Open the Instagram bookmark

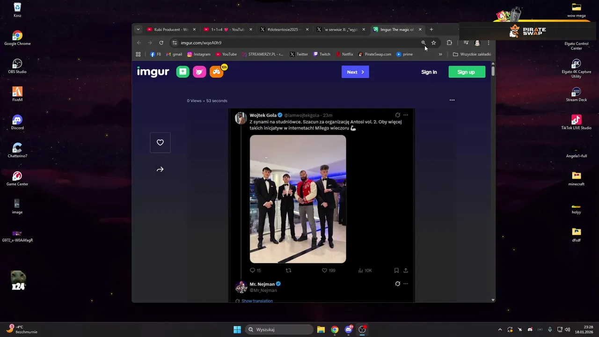[x=199, y=54]
